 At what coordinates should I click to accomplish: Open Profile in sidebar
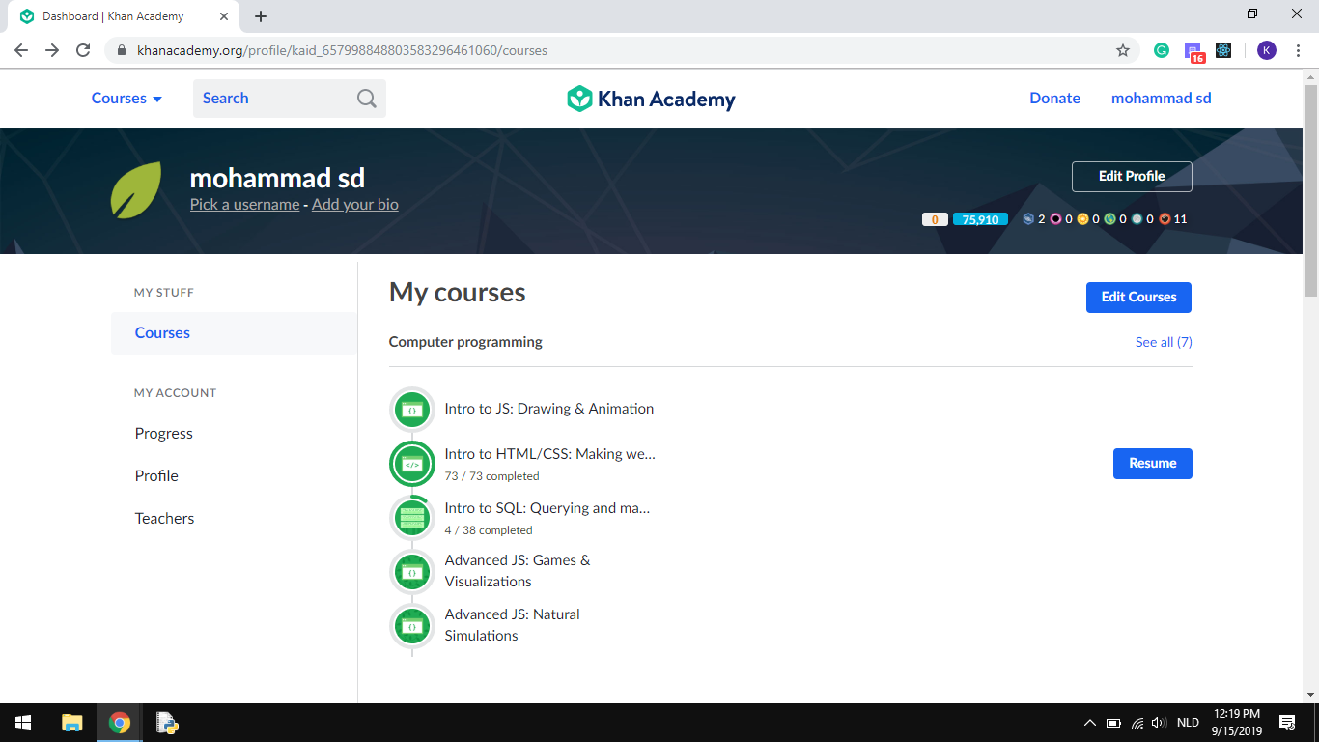156,476
